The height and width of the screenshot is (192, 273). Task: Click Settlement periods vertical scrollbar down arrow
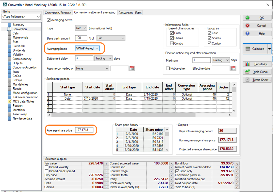coord(234,111)
